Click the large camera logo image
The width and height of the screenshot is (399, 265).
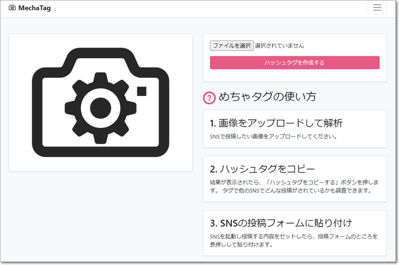point(100,102)
